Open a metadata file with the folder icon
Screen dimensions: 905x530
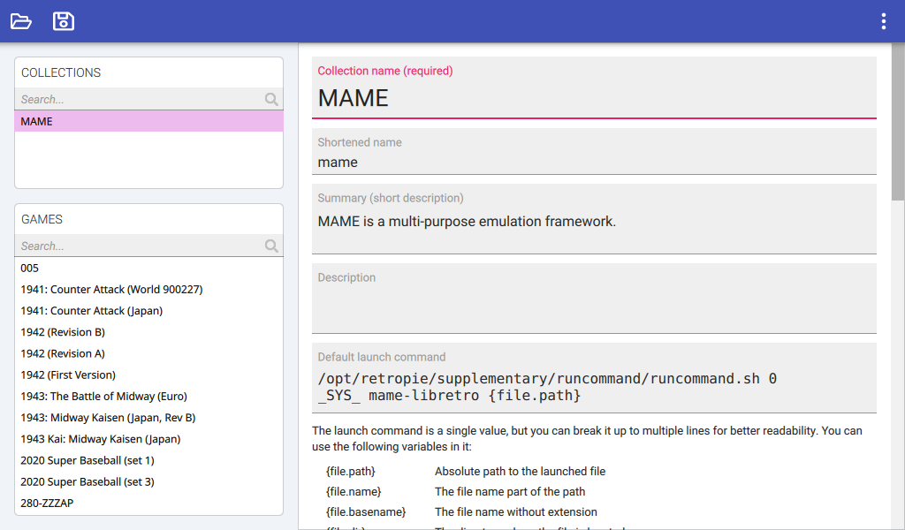coord(21,21)
